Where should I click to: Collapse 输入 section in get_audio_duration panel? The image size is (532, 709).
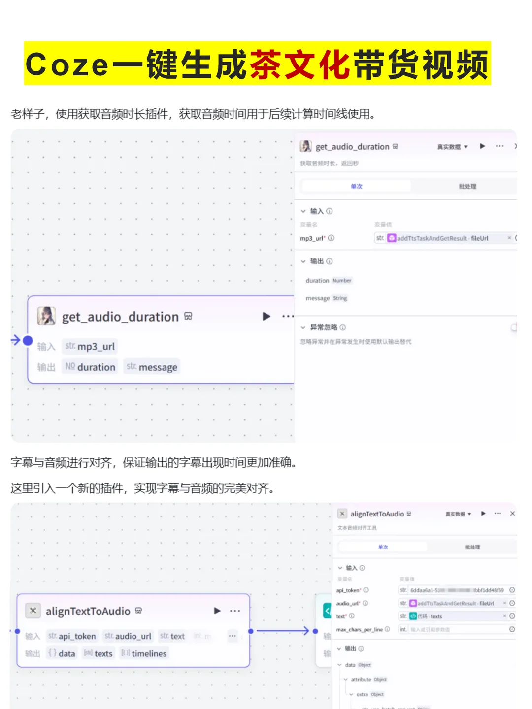303,211
